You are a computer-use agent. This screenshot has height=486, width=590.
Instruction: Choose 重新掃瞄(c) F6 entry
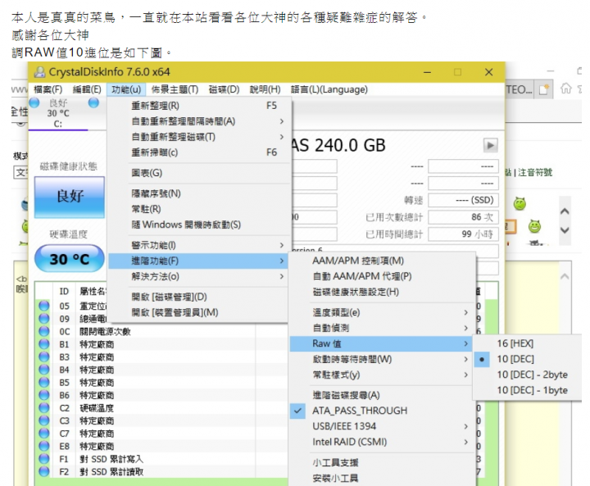199,152
